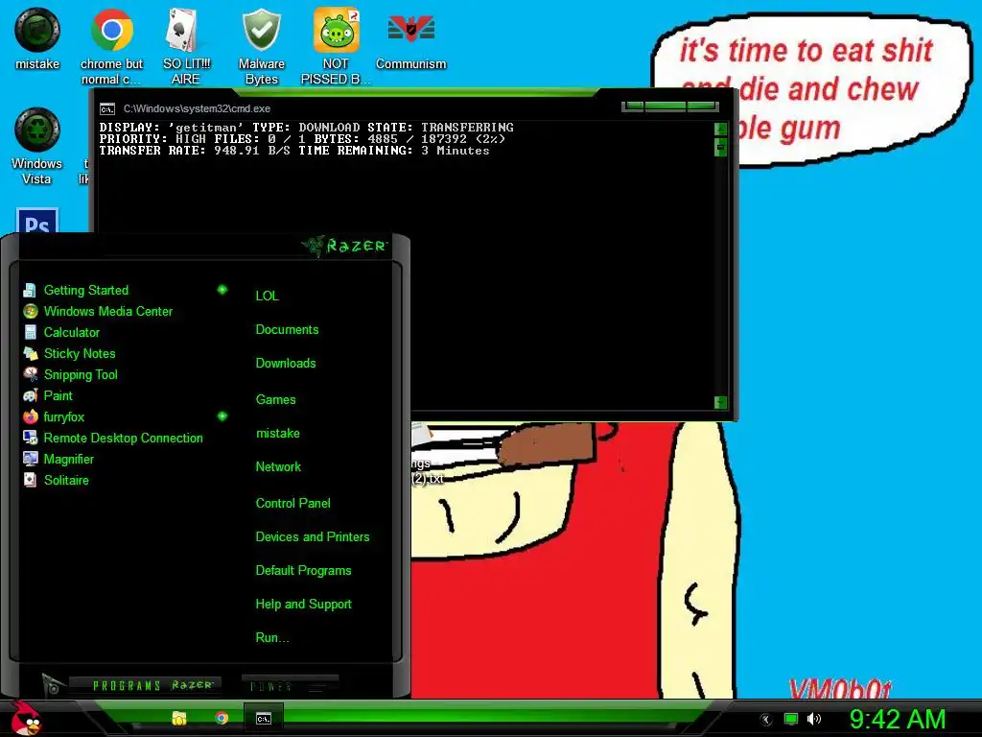This screenshot has height=737, width=982.
Task: Click the 9:42 AM taskbar clock
Action: pos(897,719)
